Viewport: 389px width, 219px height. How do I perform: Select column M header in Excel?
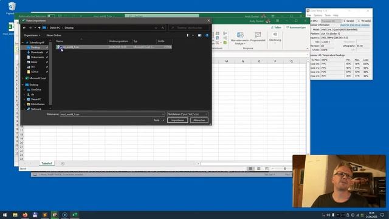(227, 61)
